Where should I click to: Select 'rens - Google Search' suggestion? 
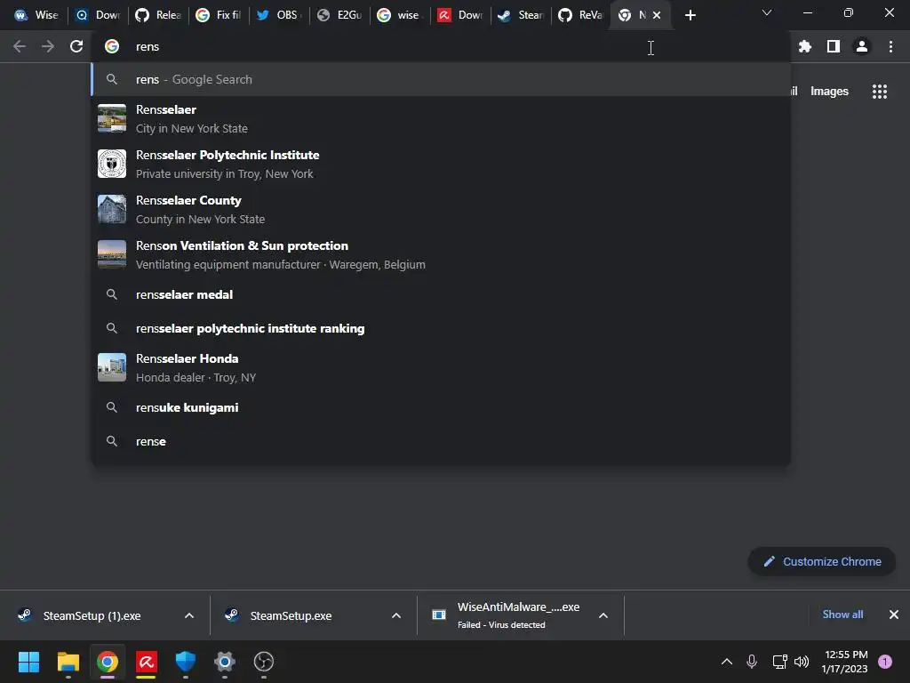[x=441, y=79]
